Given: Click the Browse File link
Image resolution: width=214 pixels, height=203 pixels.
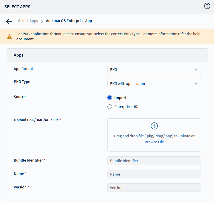Looking at the screenshot, I should pos(154,142).
